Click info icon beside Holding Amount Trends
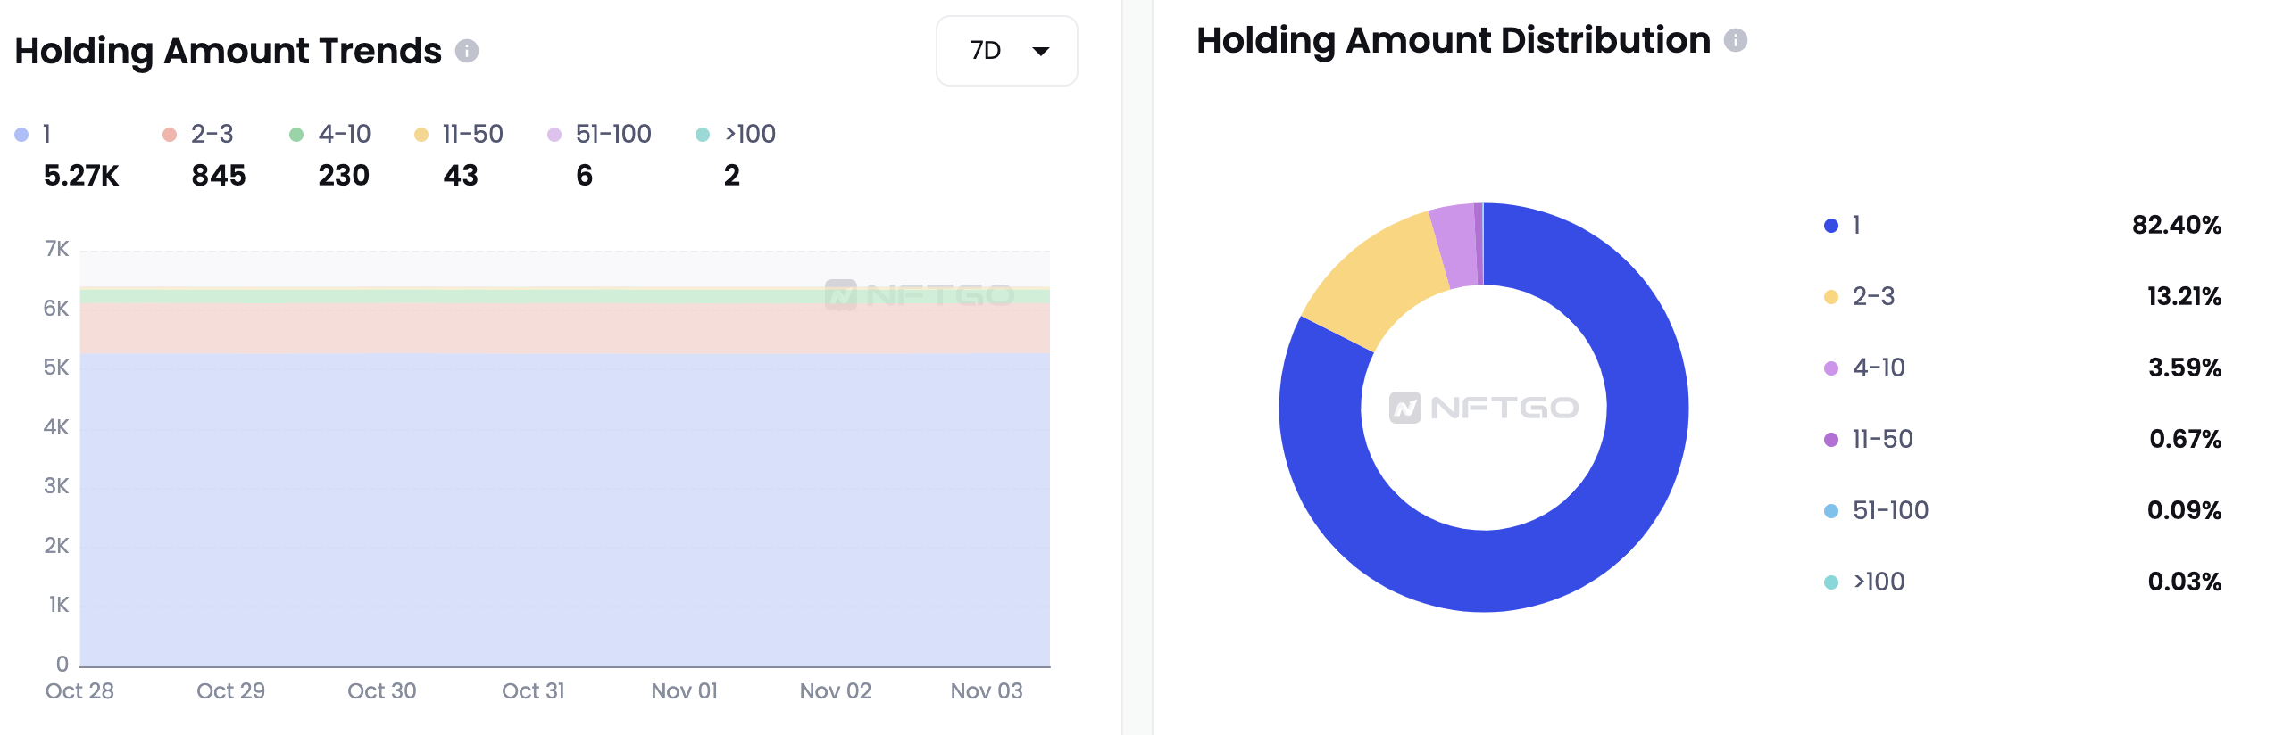2275x735 pixels. (467, 51)
